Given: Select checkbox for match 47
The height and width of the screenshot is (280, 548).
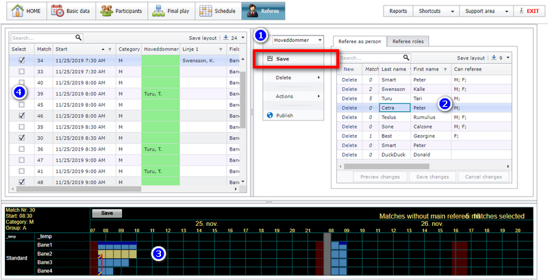Looking at the screenshot, I should 22,160.
